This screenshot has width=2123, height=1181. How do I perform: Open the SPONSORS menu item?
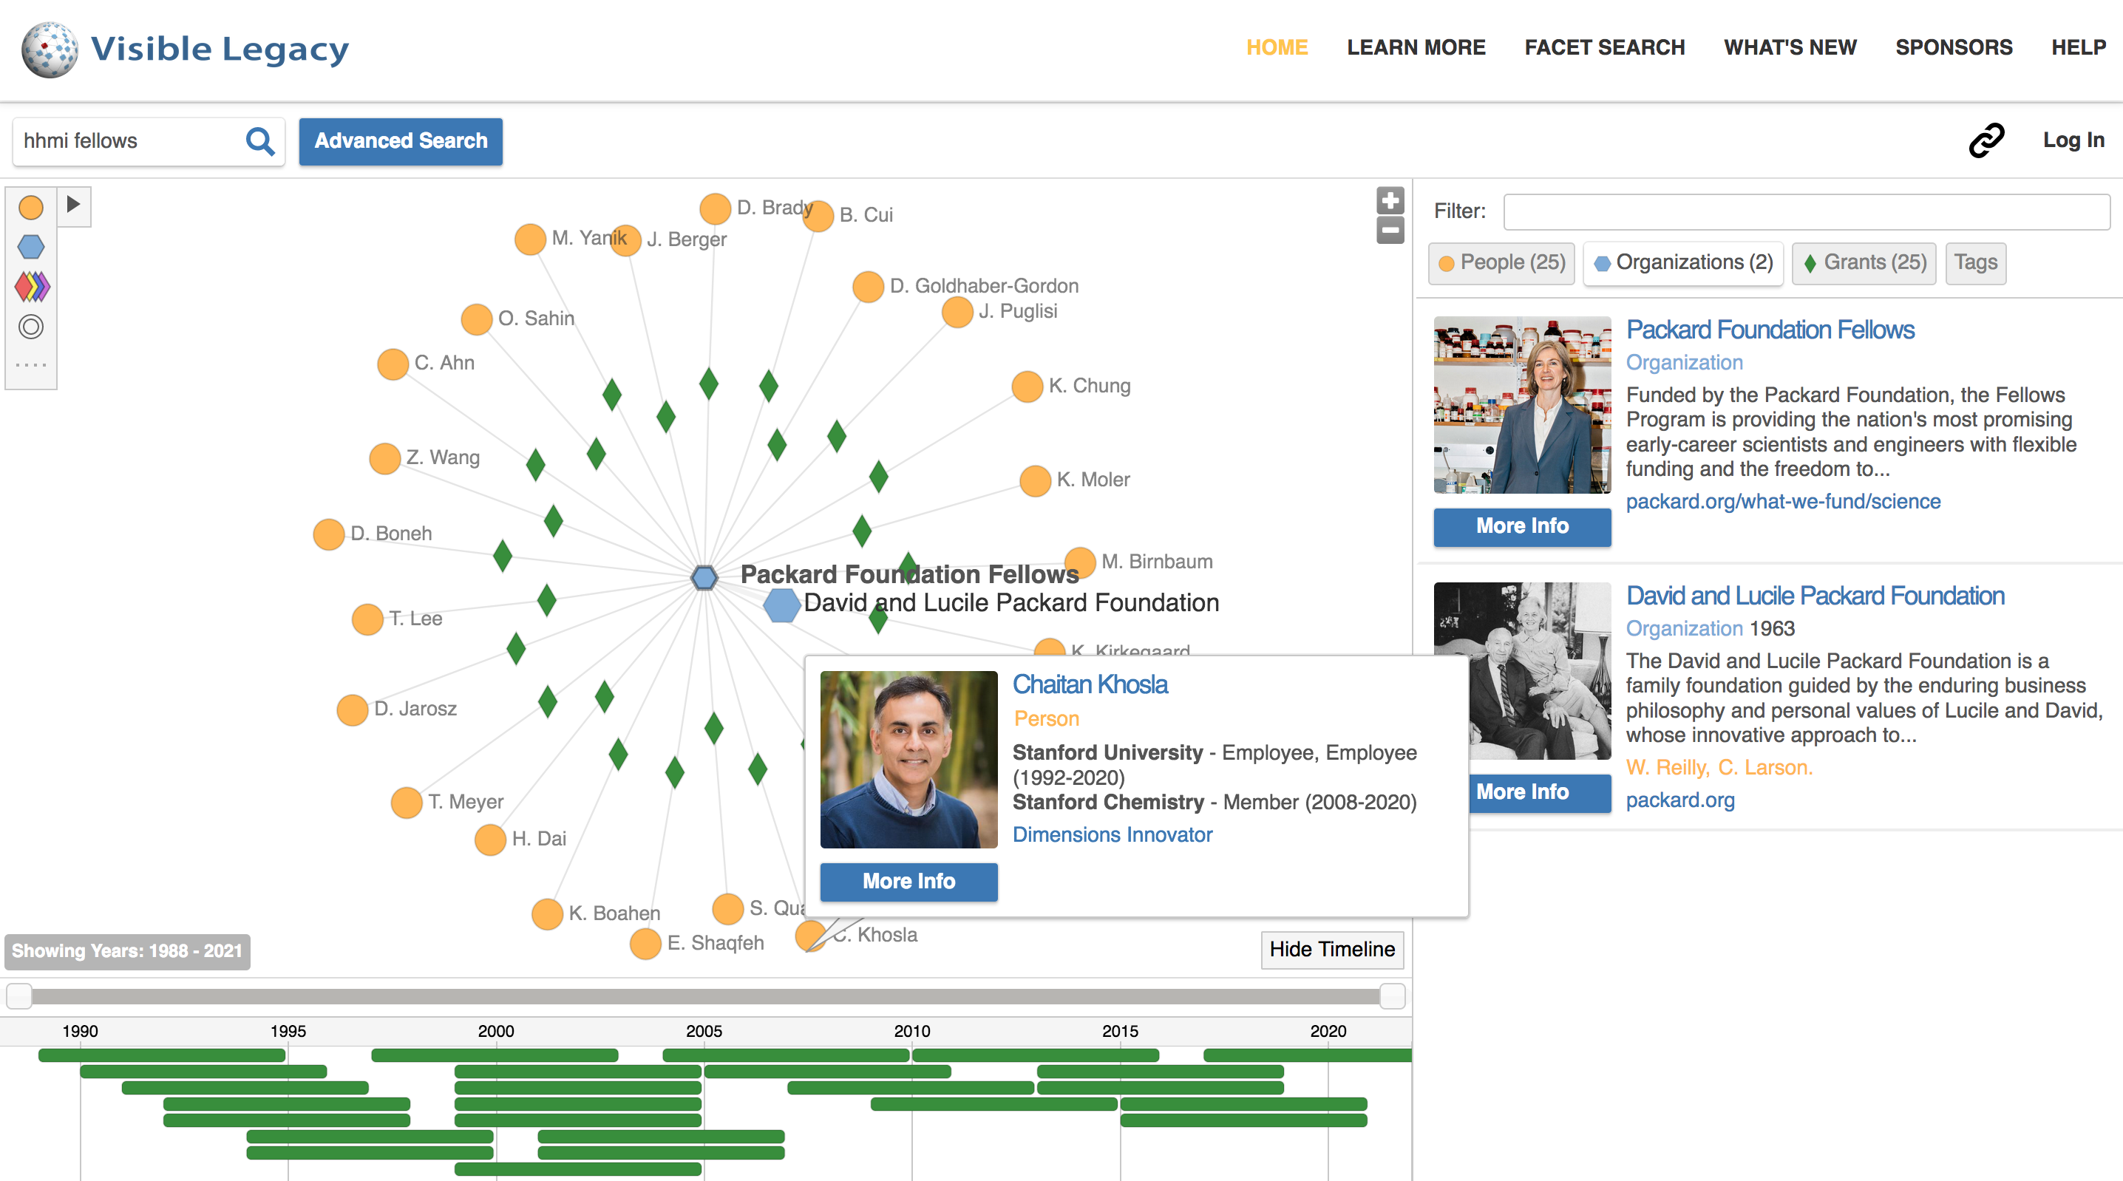click(1954, 47)
